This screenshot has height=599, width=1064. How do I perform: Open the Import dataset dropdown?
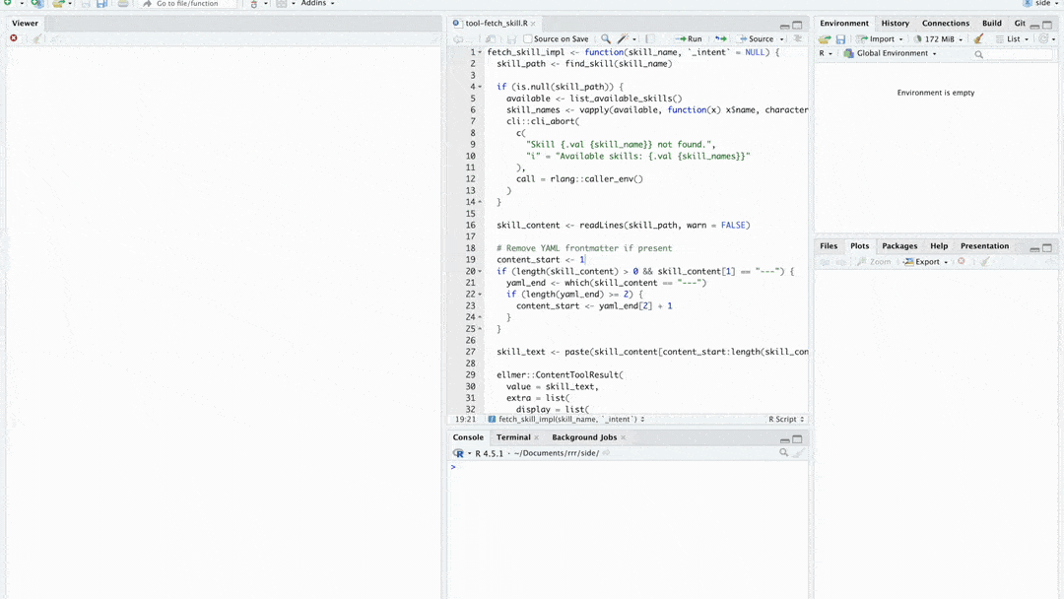click(877, 39)
